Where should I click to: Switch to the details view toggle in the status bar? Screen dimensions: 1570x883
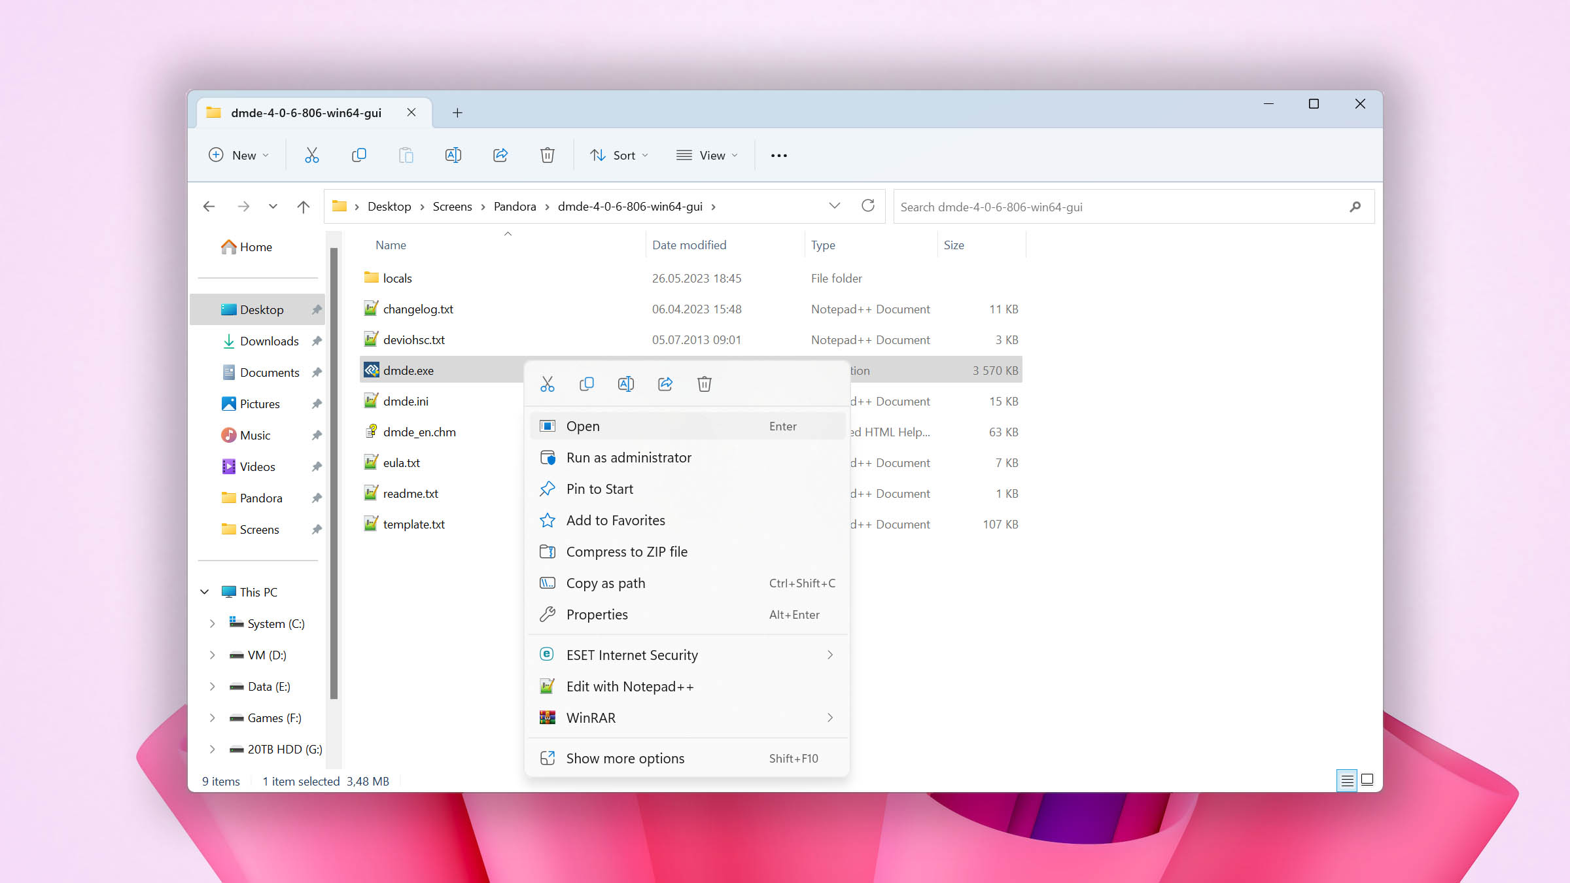[x=1347, y=780]
